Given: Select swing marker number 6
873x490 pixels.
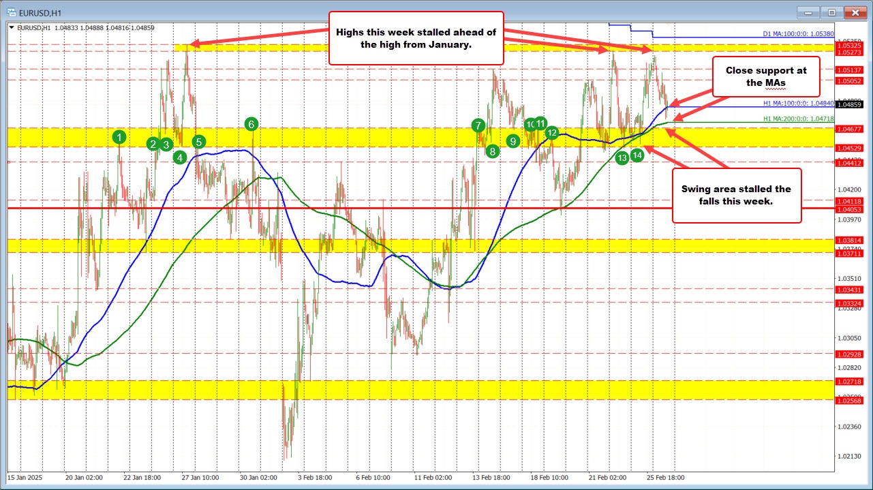Looking at the screenshot, I should (251, 124).
